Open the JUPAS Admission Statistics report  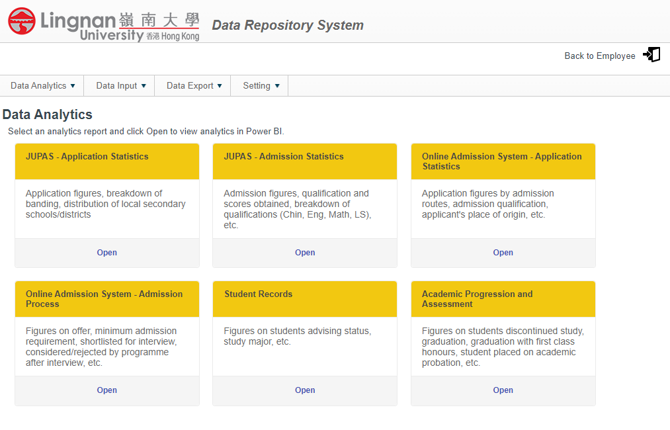305,253
